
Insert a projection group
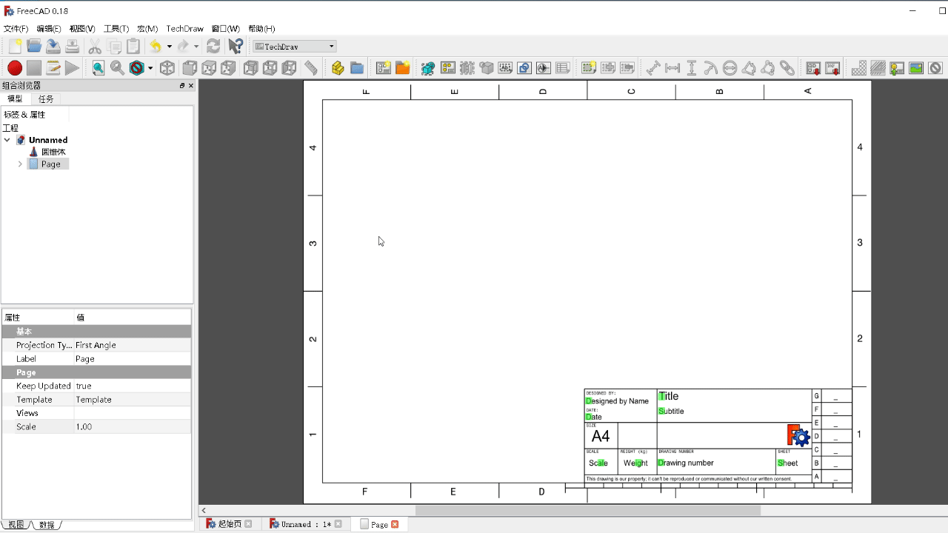click(447, 68)
